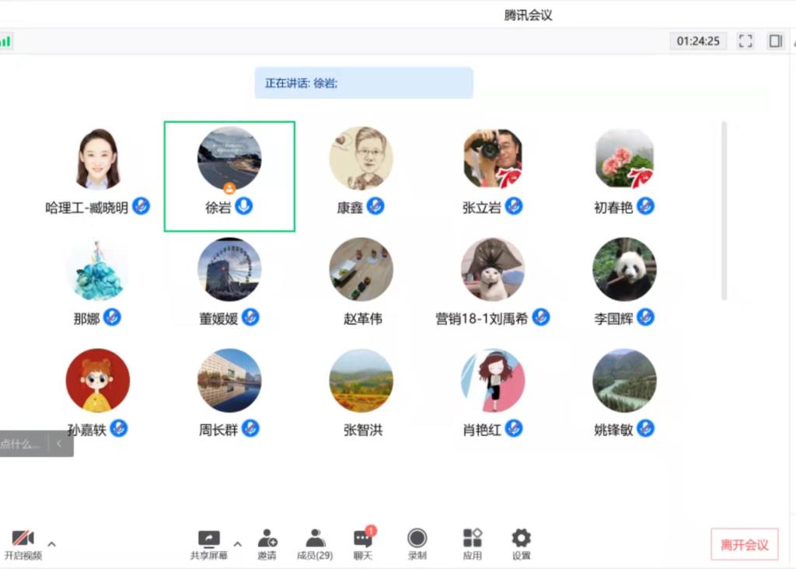Collapse the chat input bar chevron

(59, 444)
